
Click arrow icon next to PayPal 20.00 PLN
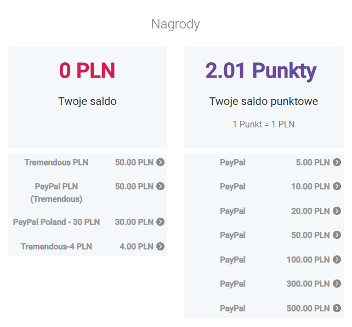tap(337, 211)
